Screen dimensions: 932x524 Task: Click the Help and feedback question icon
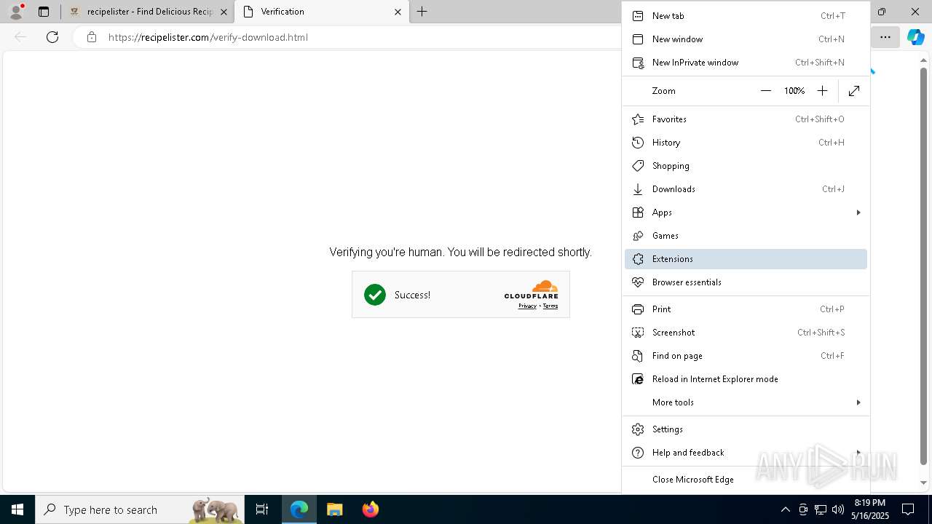[x=638, y=453]
